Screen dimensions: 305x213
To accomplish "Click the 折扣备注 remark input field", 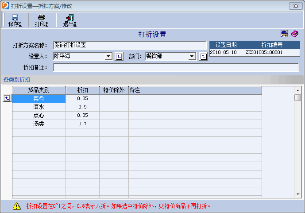I will (176, 67).
